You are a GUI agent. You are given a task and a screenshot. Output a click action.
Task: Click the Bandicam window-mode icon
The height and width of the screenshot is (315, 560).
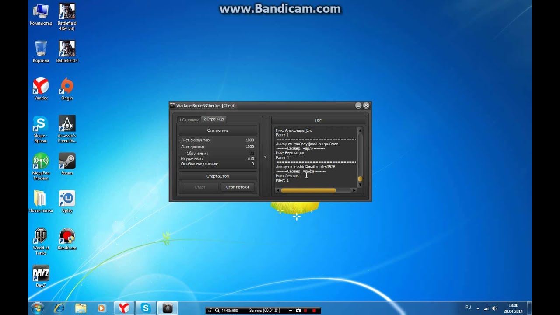click(210, 311)
